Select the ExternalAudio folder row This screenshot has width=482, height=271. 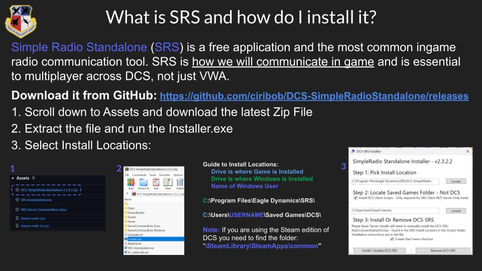(x=154, y=212)
